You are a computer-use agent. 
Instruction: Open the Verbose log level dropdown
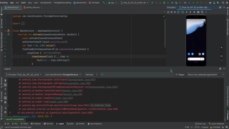point(91,75)
